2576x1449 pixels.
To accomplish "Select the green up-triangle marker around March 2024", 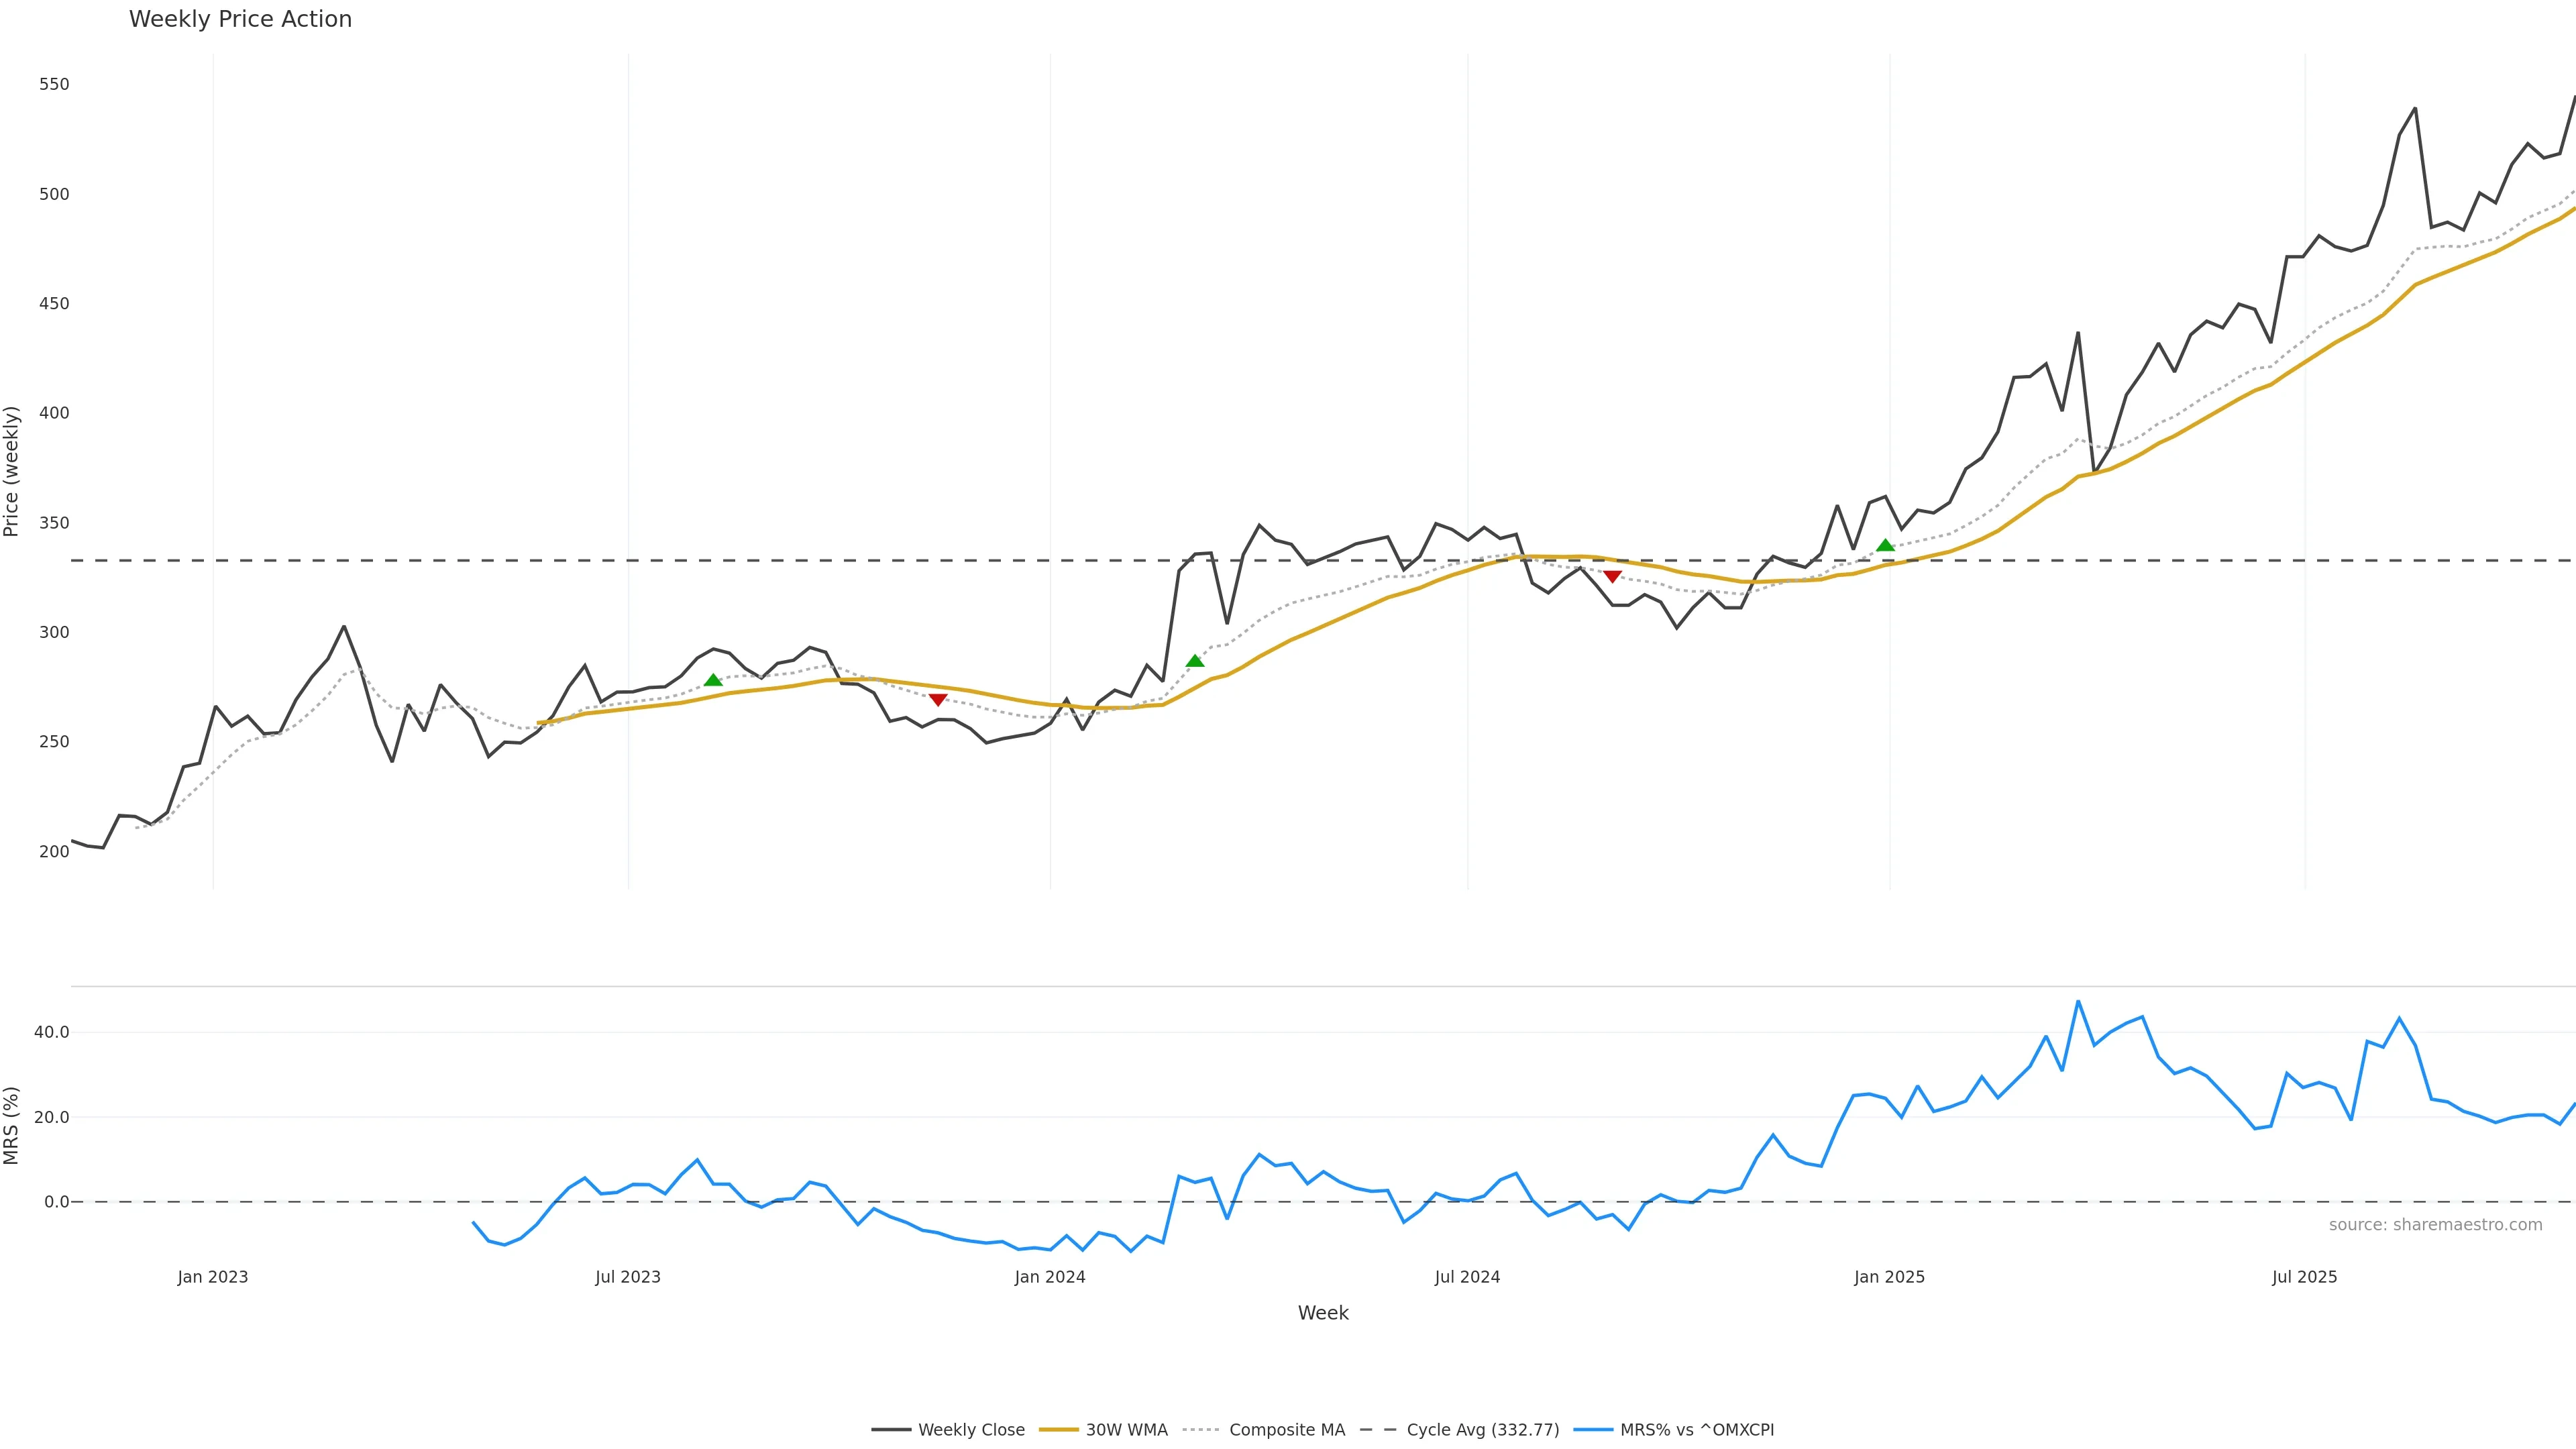I will click(1195, 661).
